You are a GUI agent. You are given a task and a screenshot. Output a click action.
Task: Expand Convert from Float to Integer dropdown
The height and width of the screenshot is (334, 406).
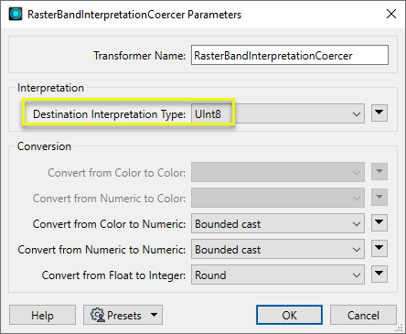(278, 275)
